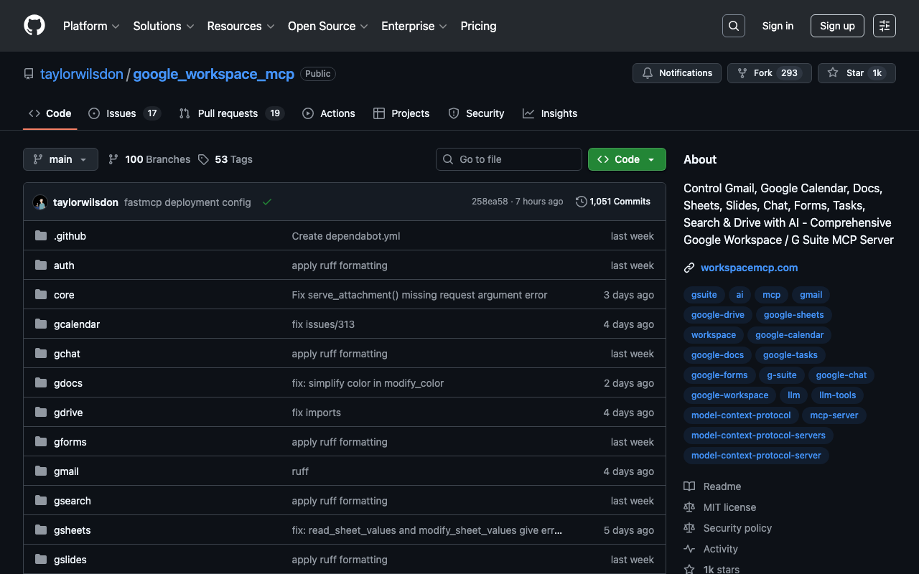The width and height of the screenshot is (919, 574).
Task: Click the Notifications bell button
Action: point(676,73)
